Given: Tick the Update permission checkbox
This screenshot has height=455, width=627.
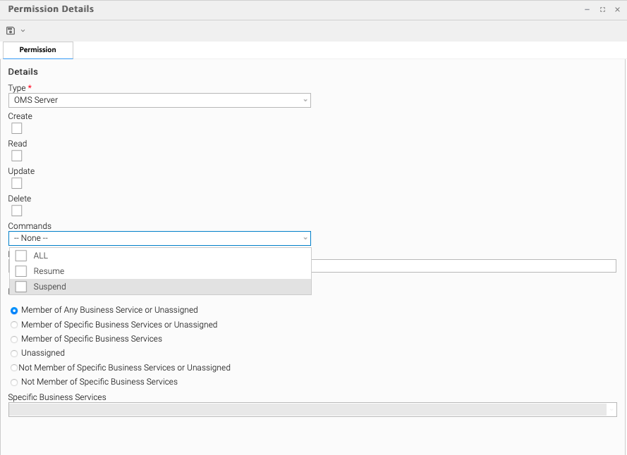Looking at the screenshot, I should click(x=17, y=183).
